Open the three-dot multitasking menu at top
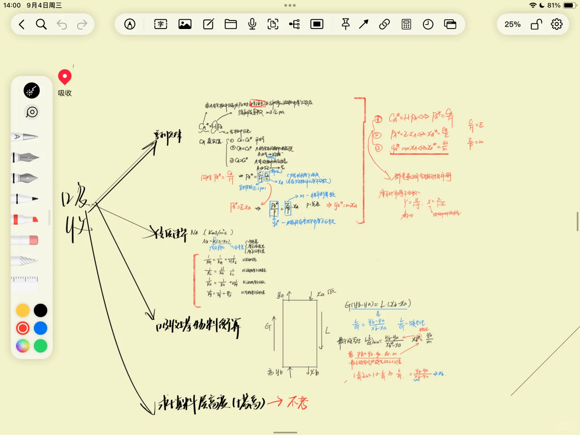580x435 pixels. pos(290,6)
